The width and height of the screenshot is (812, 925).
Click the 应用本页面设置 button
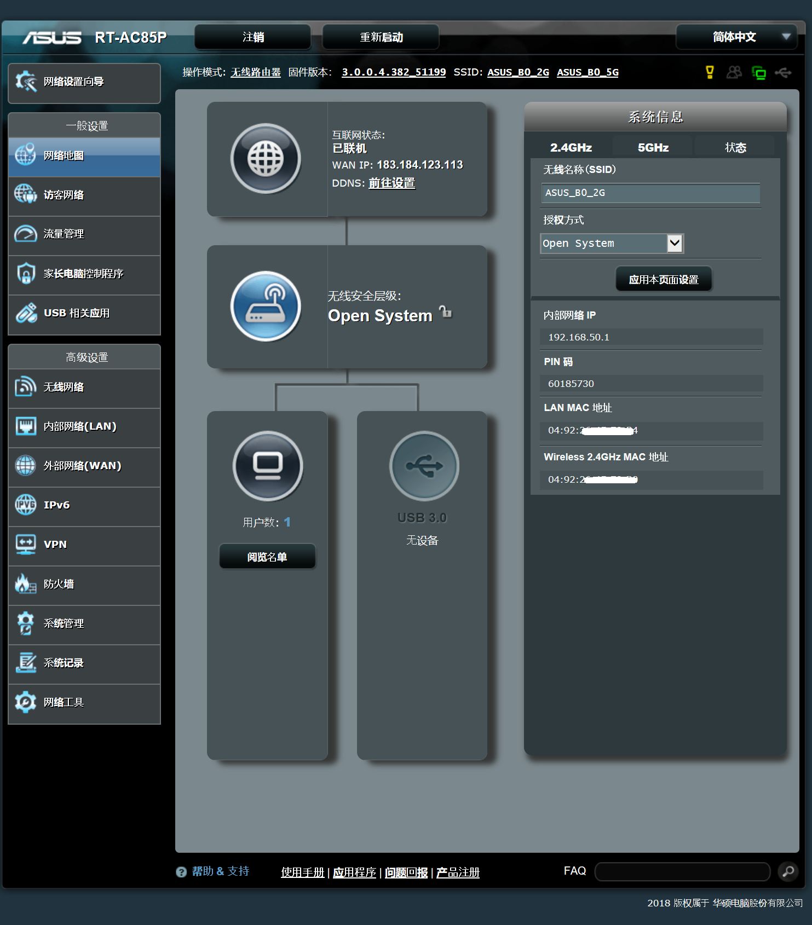664,280
